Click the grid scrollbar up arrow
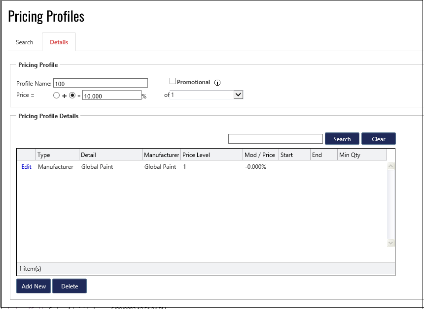This screenshot has height=314, width=424. (390, 166)
